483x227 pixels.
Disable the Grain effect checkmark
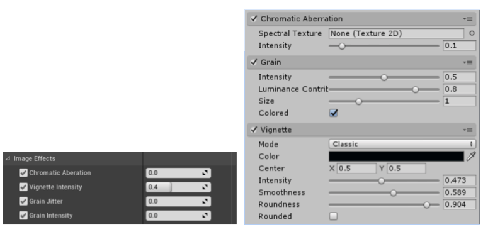(254, 62)
